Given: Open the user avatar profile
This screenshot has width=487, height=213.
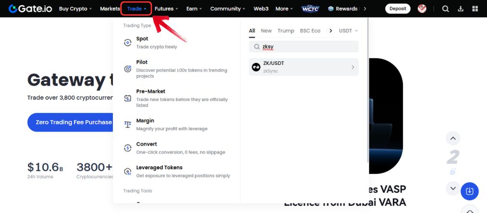Looking at the screenshot, I should (422, 9).
